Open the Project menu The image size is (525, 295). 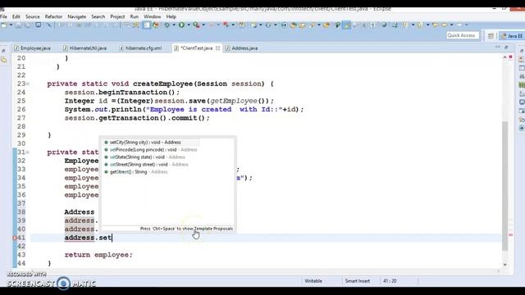tap(117, 16)
